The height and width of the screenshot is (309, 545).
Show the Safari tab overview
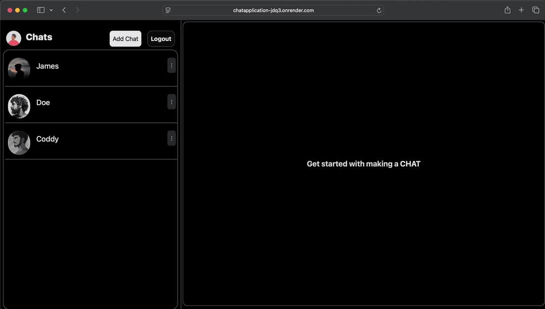tap(535, 10)
